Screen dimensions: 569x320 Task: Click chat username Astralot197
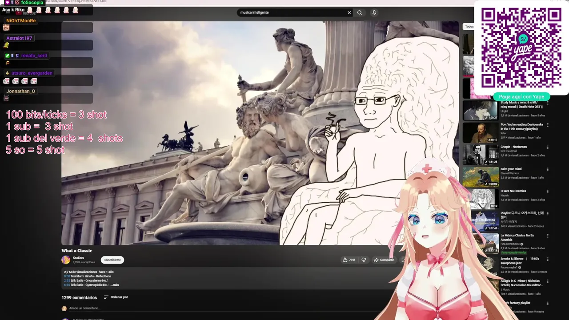click(x=19, y=38)
